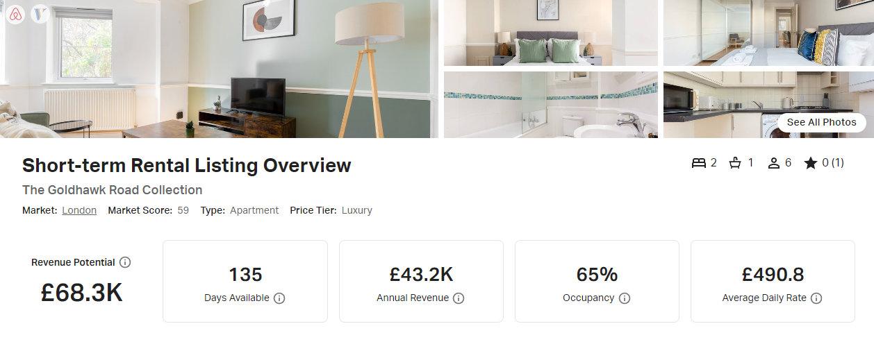Screen dimensions: 874x342
Task: Click the Airbnb logo icon
Action: click(x=15, y=15)
